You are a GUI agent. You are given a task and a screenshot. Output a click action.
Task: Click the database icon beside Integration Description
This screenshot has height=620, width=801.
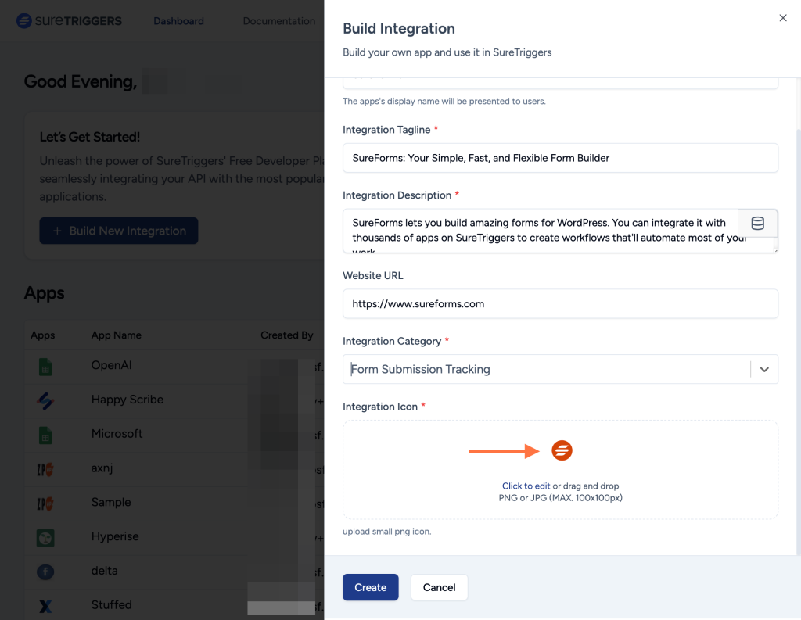click(x=757, y=223)
